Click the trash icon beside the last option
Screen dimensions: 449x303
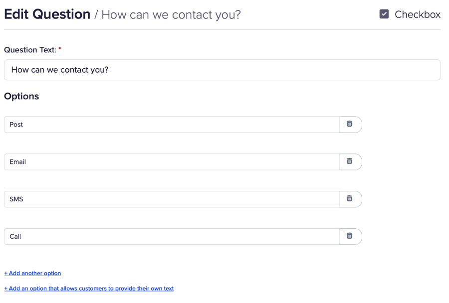point(351,236)
